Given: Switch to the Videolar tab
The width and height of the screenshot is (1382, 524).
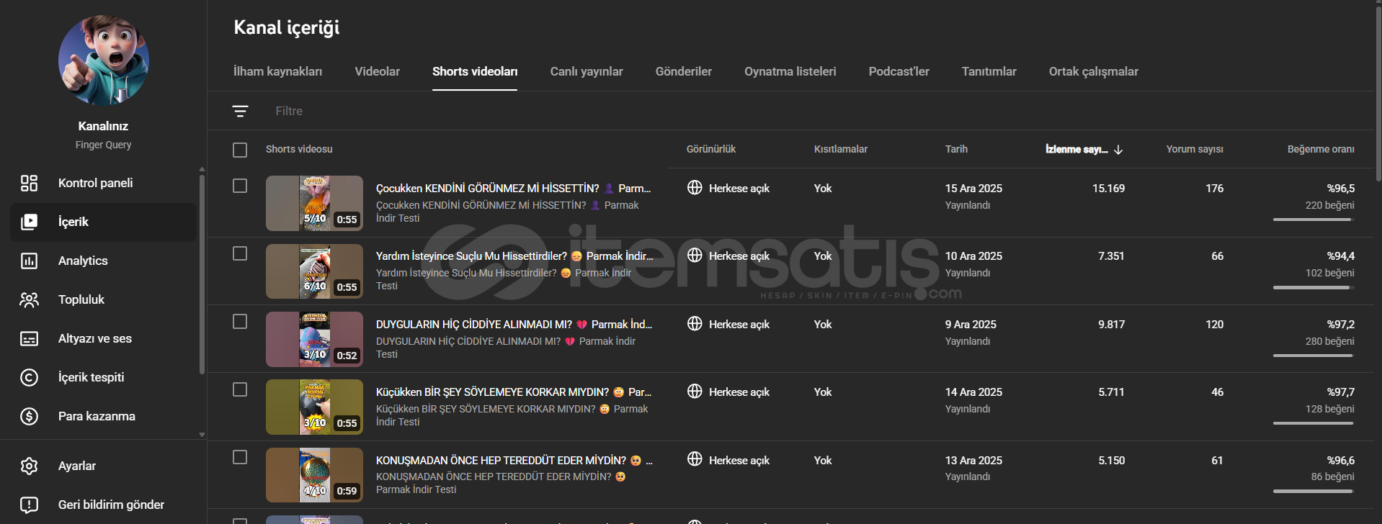Looking at the screenshot, I should click(377, 71).
